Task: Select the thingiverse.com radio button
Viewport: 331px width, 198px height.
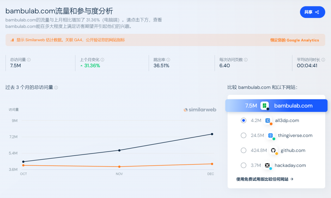Action: (243, 135)
